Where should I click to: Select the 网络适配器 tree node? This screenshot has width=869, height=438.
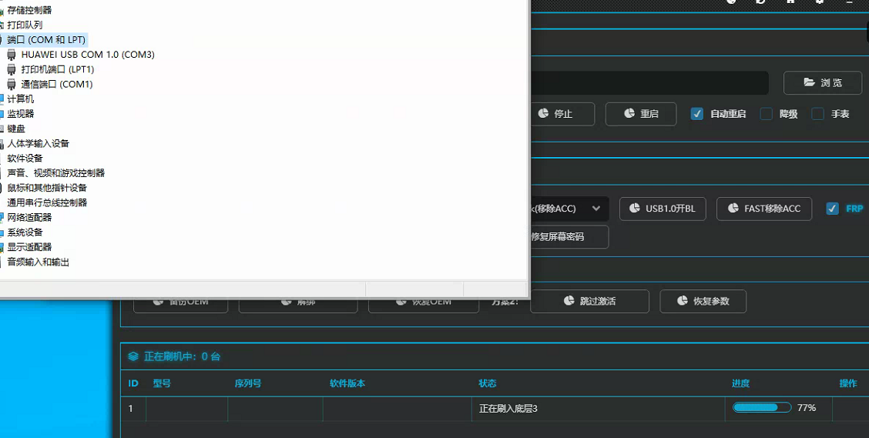click(x=29, y=218)
